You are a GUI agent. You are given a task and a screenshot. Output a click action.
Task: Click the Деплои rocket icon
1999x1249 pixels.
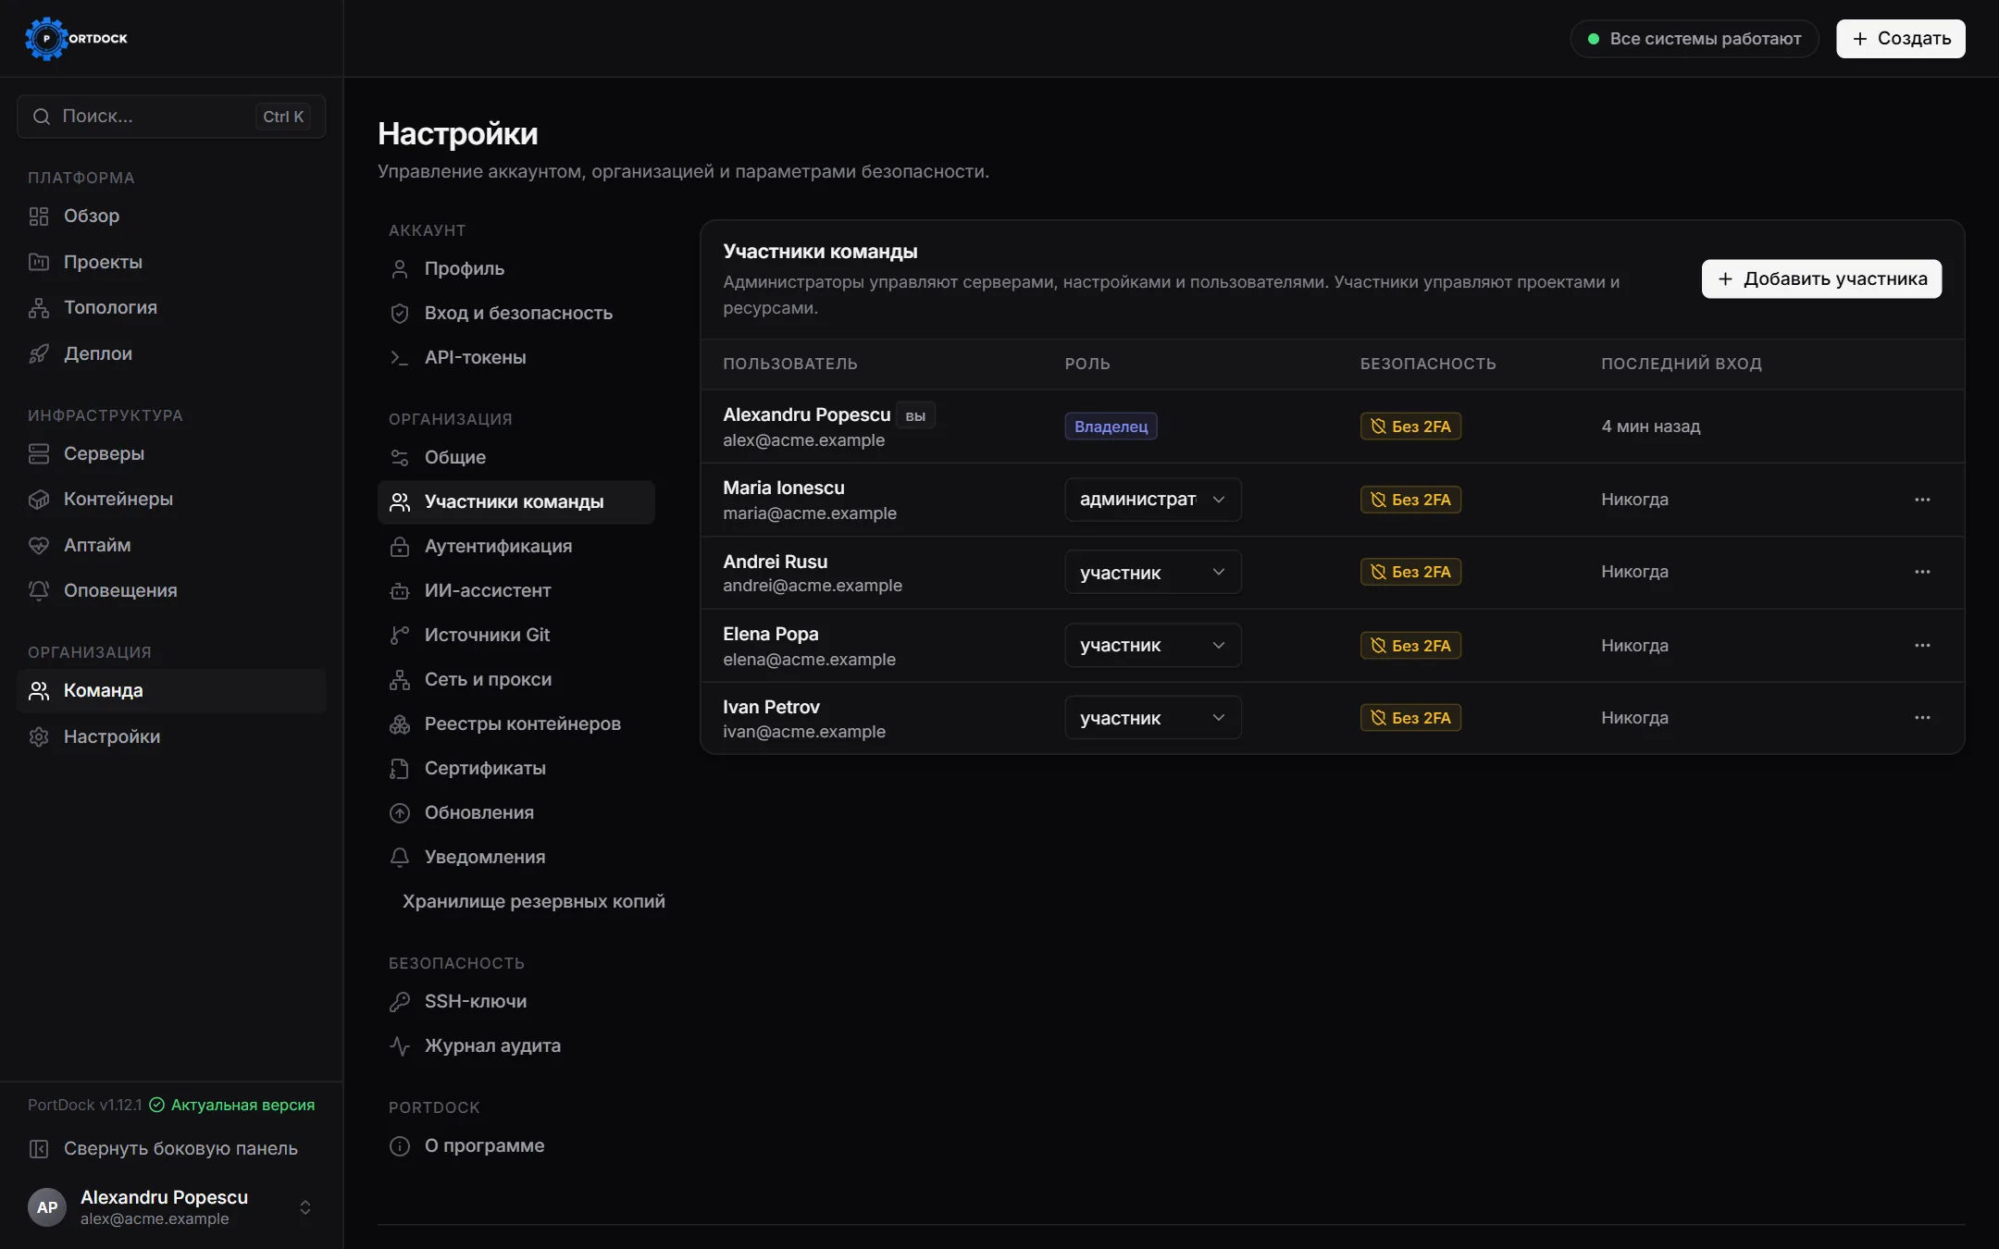point(39,354)
